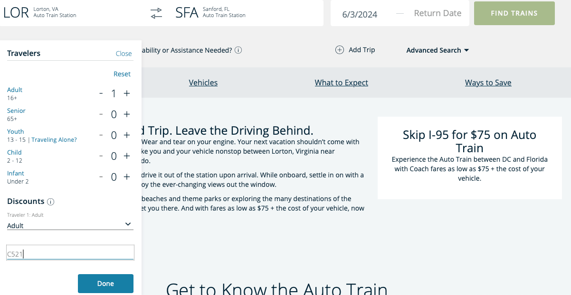Open the Return Date picker
The height and width of the screenshot is (295, 571).
click(438, 13)
